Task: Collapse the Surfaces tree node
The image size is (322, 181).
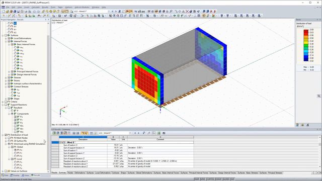Action: pyautogui.click(x=3, y=35)
